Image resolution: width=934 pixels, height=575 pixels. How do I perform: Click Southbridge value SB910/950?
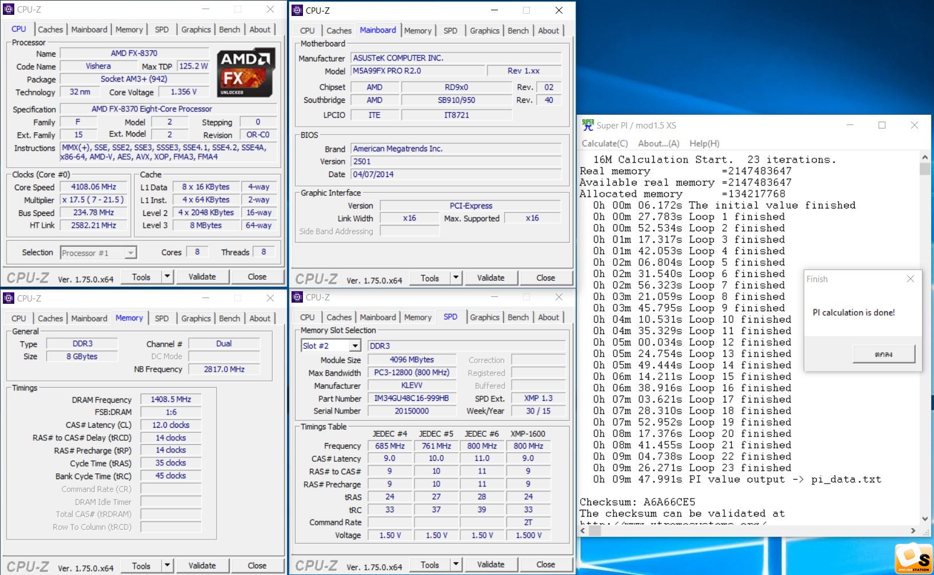456,100
